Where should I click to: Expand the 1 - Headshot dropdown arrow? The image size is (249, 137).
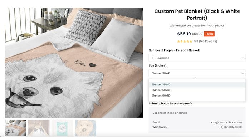(x=243, y=58)
